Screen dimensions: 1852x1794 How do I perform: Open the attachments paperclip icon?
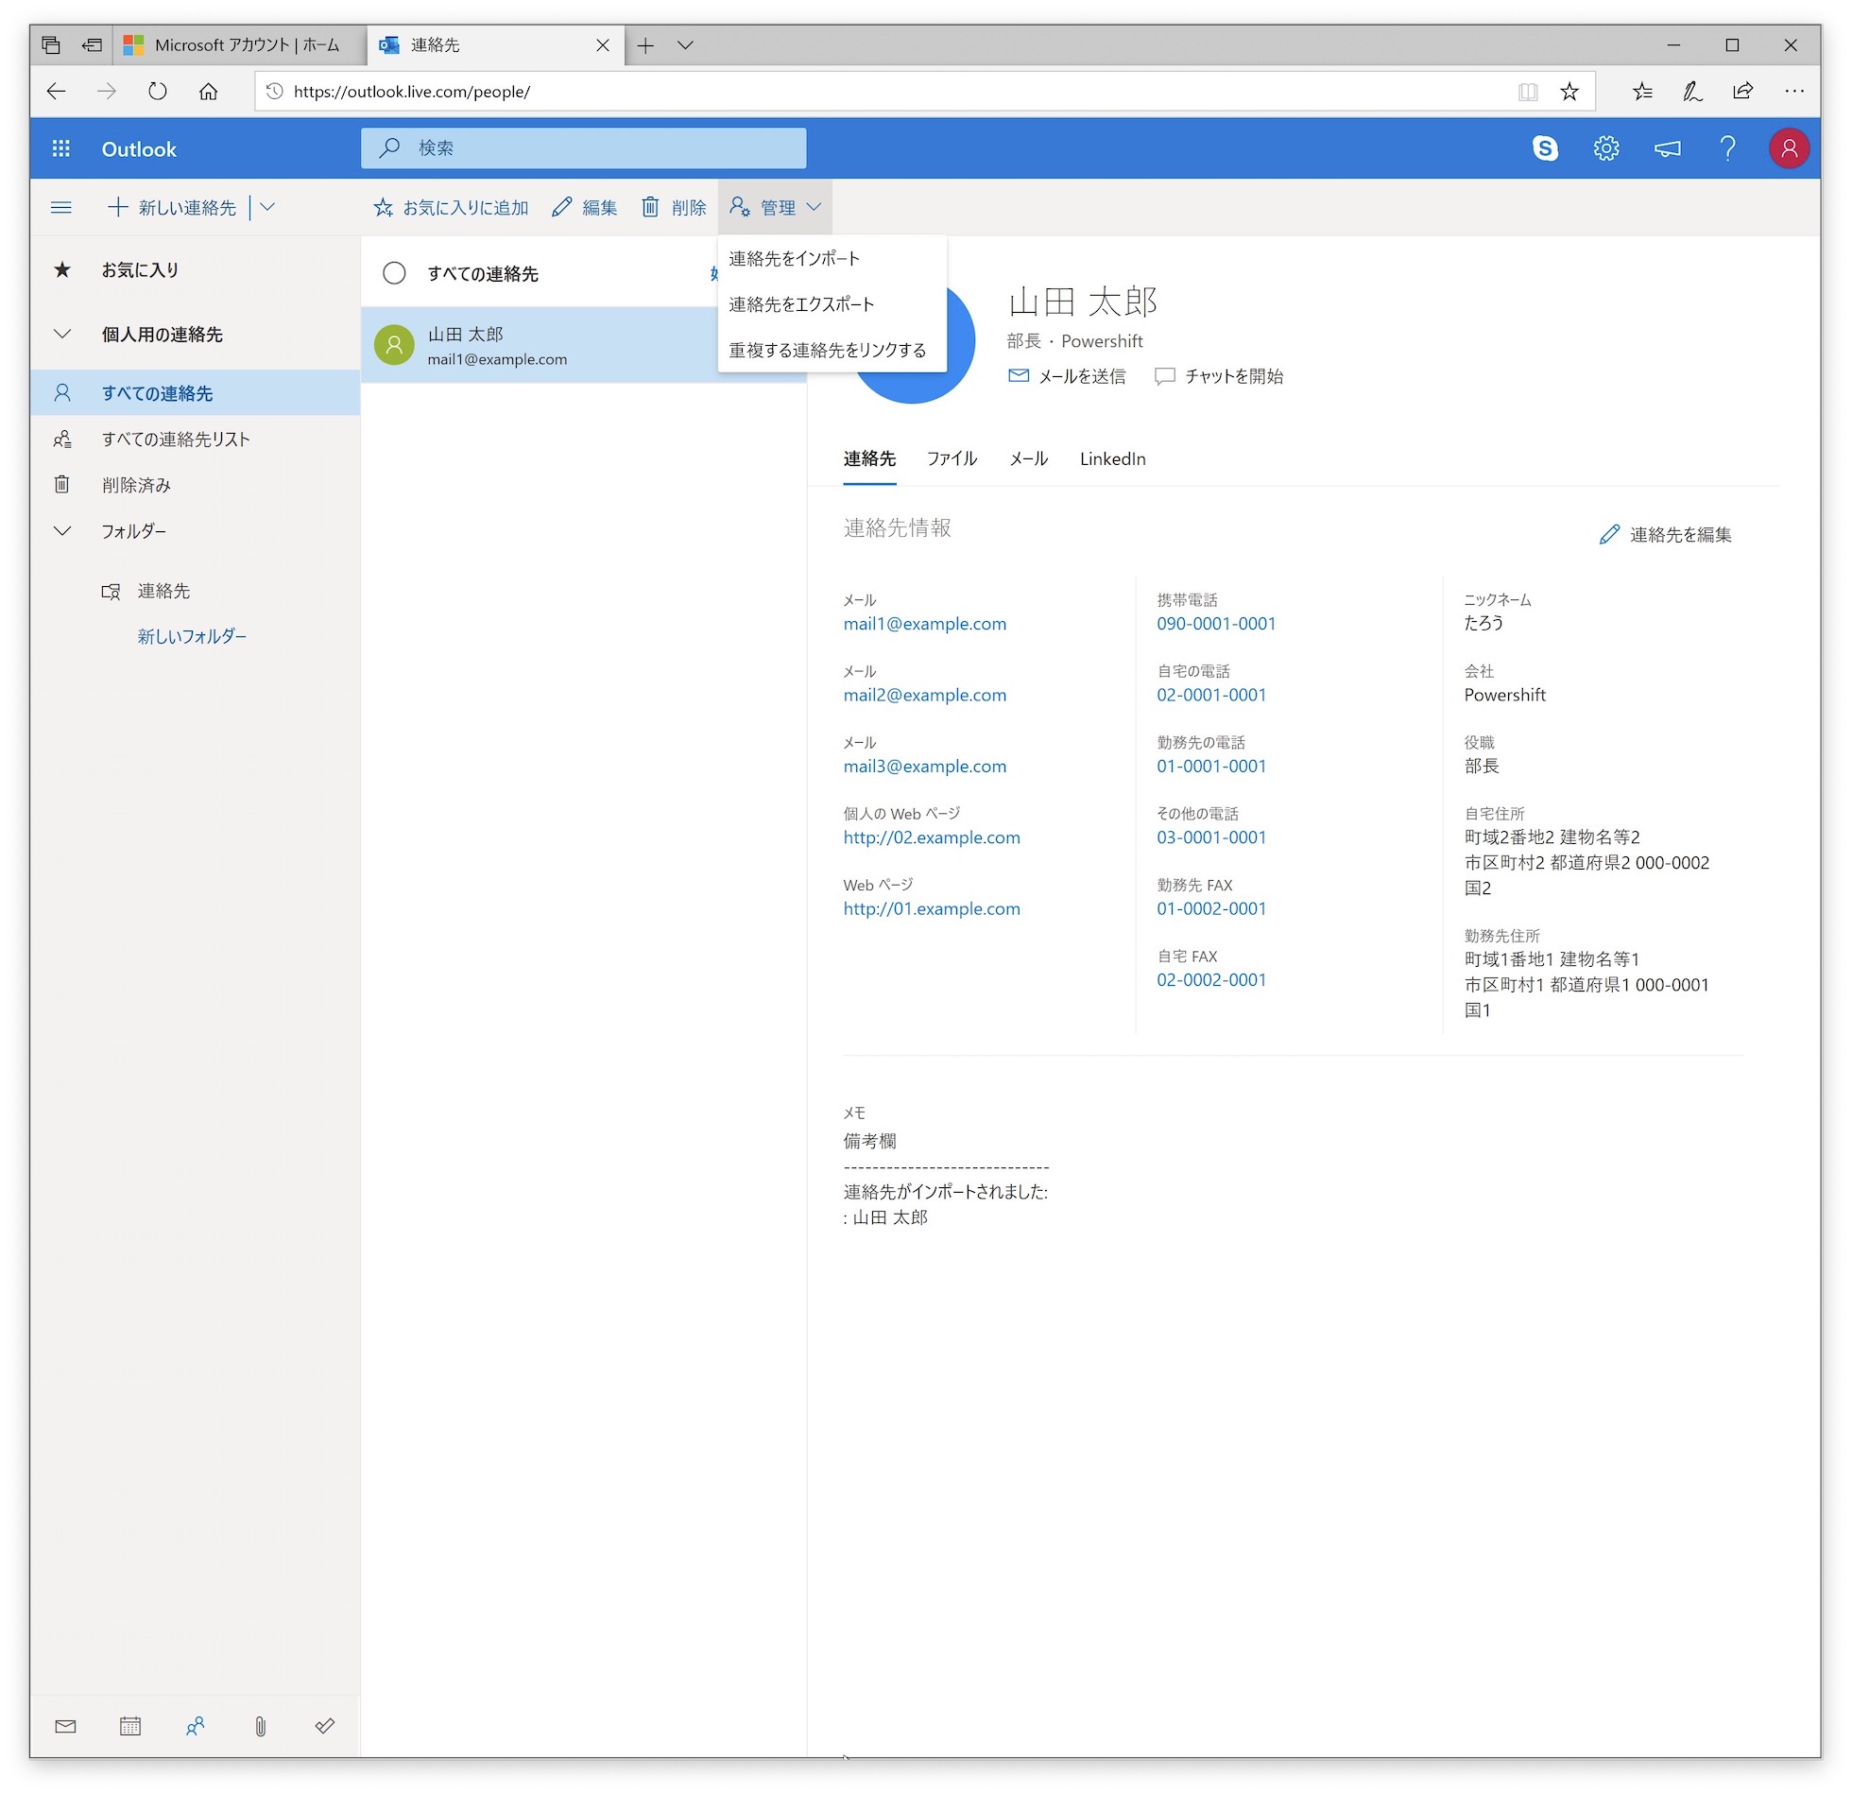260,1726
